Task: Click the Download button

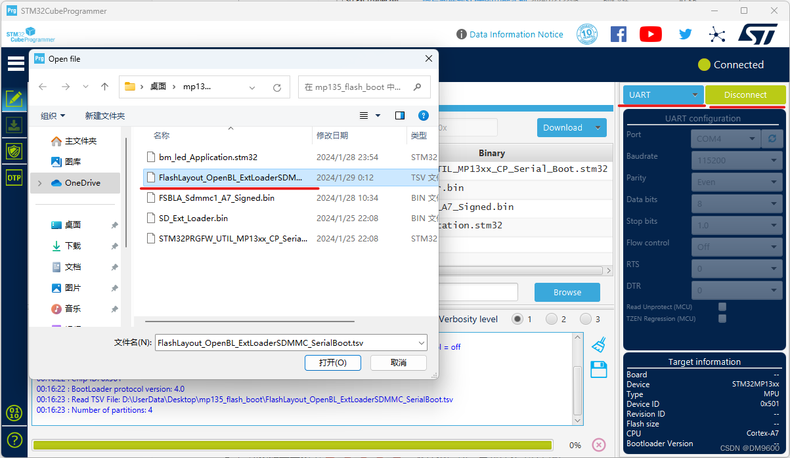Action: (563, 128)
